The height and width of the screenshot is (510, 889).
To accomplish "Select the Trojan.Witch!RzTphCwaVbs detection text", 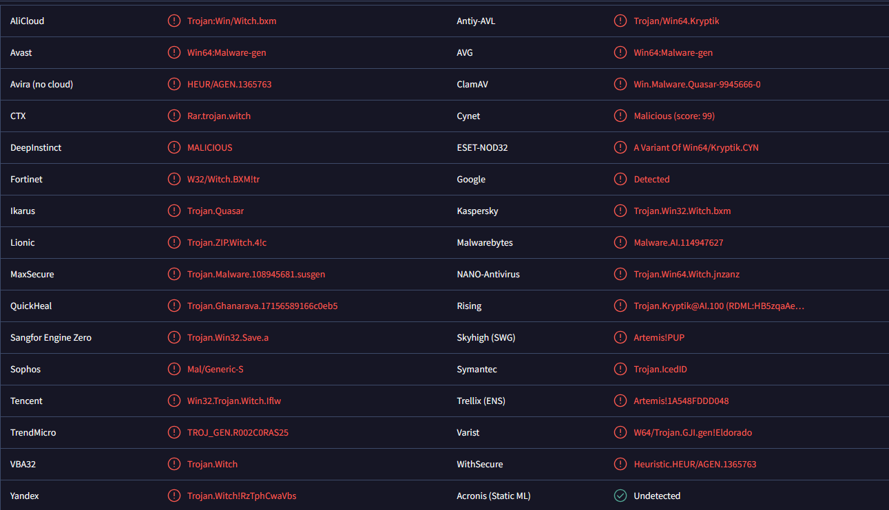I will click(x=242, y=496).
